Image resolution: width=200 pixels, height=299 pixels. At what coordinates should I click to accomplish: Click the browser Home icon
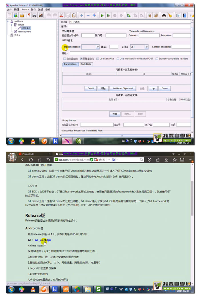pos(39,160)
